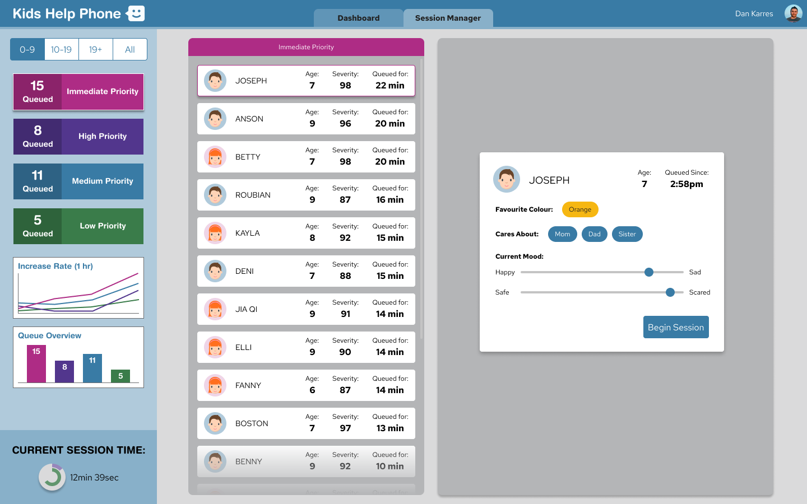Select the 0-9 age filter
The width and height of the screenshot is (807, 504).
(x=27, y=49)
